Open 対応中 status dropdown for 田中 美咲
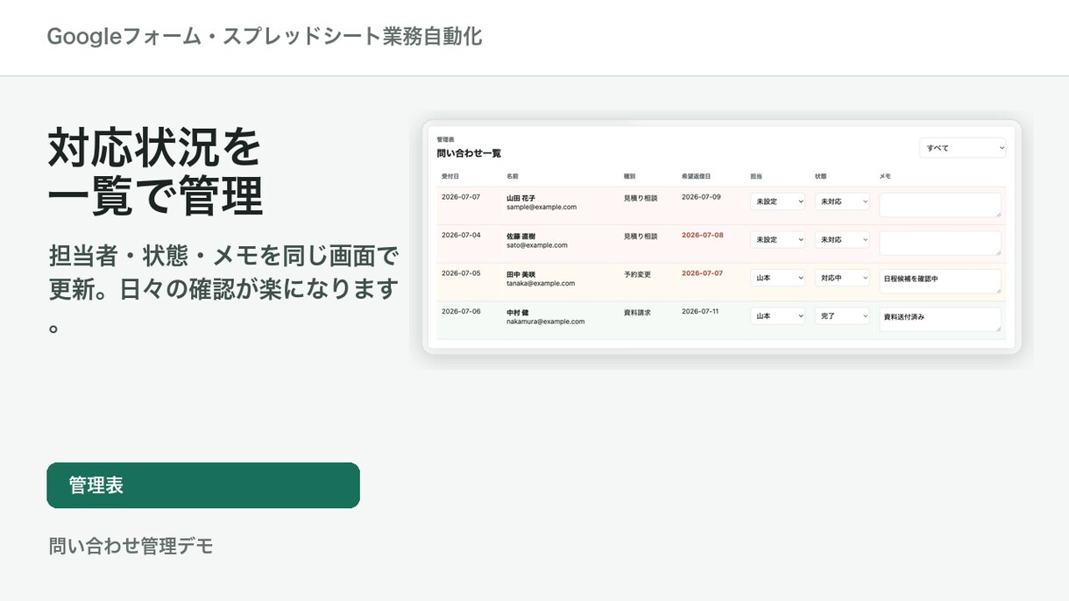This screenshot has width=1069, height=601. [x=842, y=278]
